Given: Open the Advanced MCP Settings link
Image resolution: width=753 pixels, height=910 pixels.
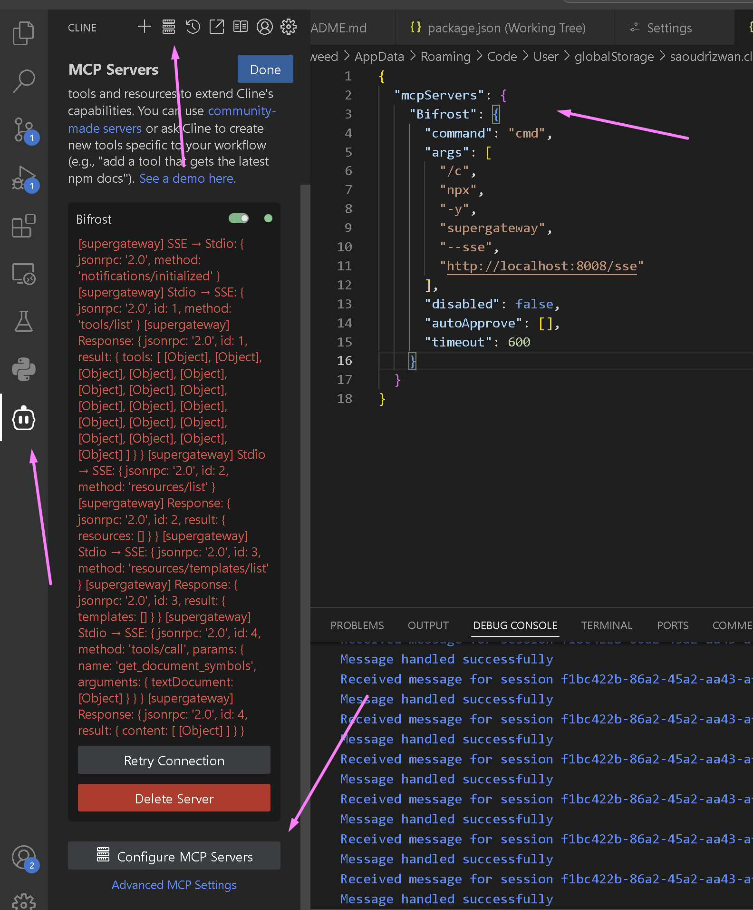Looking at the screenshot, I should tap(174, 885).
